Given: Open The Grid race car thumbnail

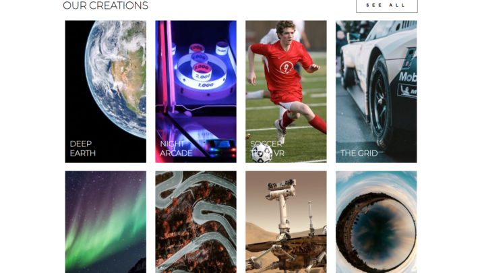Looking at the screenshot, I should 376,92.
